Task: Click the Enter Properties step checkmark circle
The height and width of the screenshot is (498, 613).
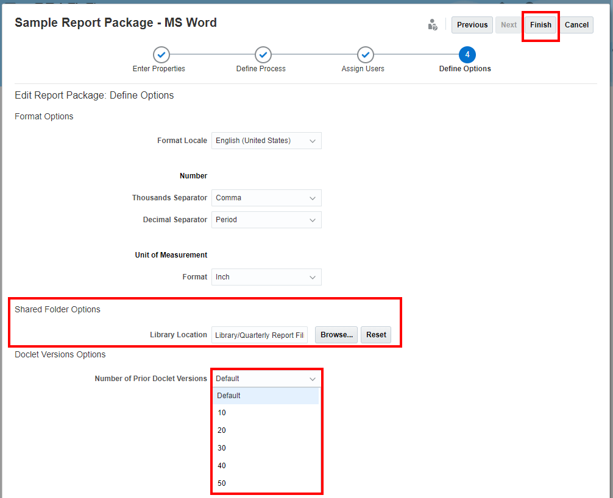Action: pyautogui.click(x=161, y=55)
